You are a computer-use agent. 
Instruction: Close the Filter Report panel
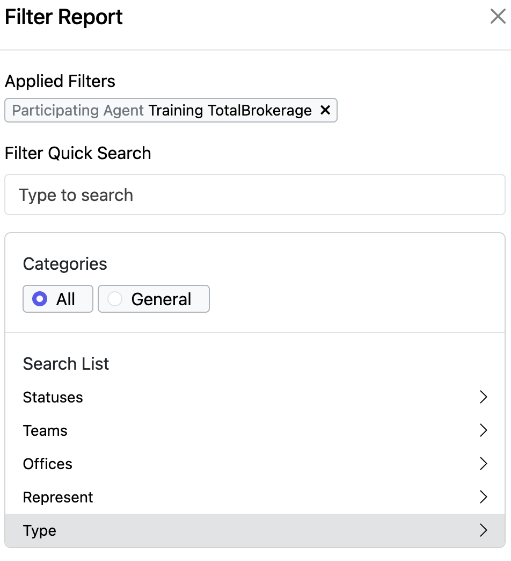coord(498,17)
